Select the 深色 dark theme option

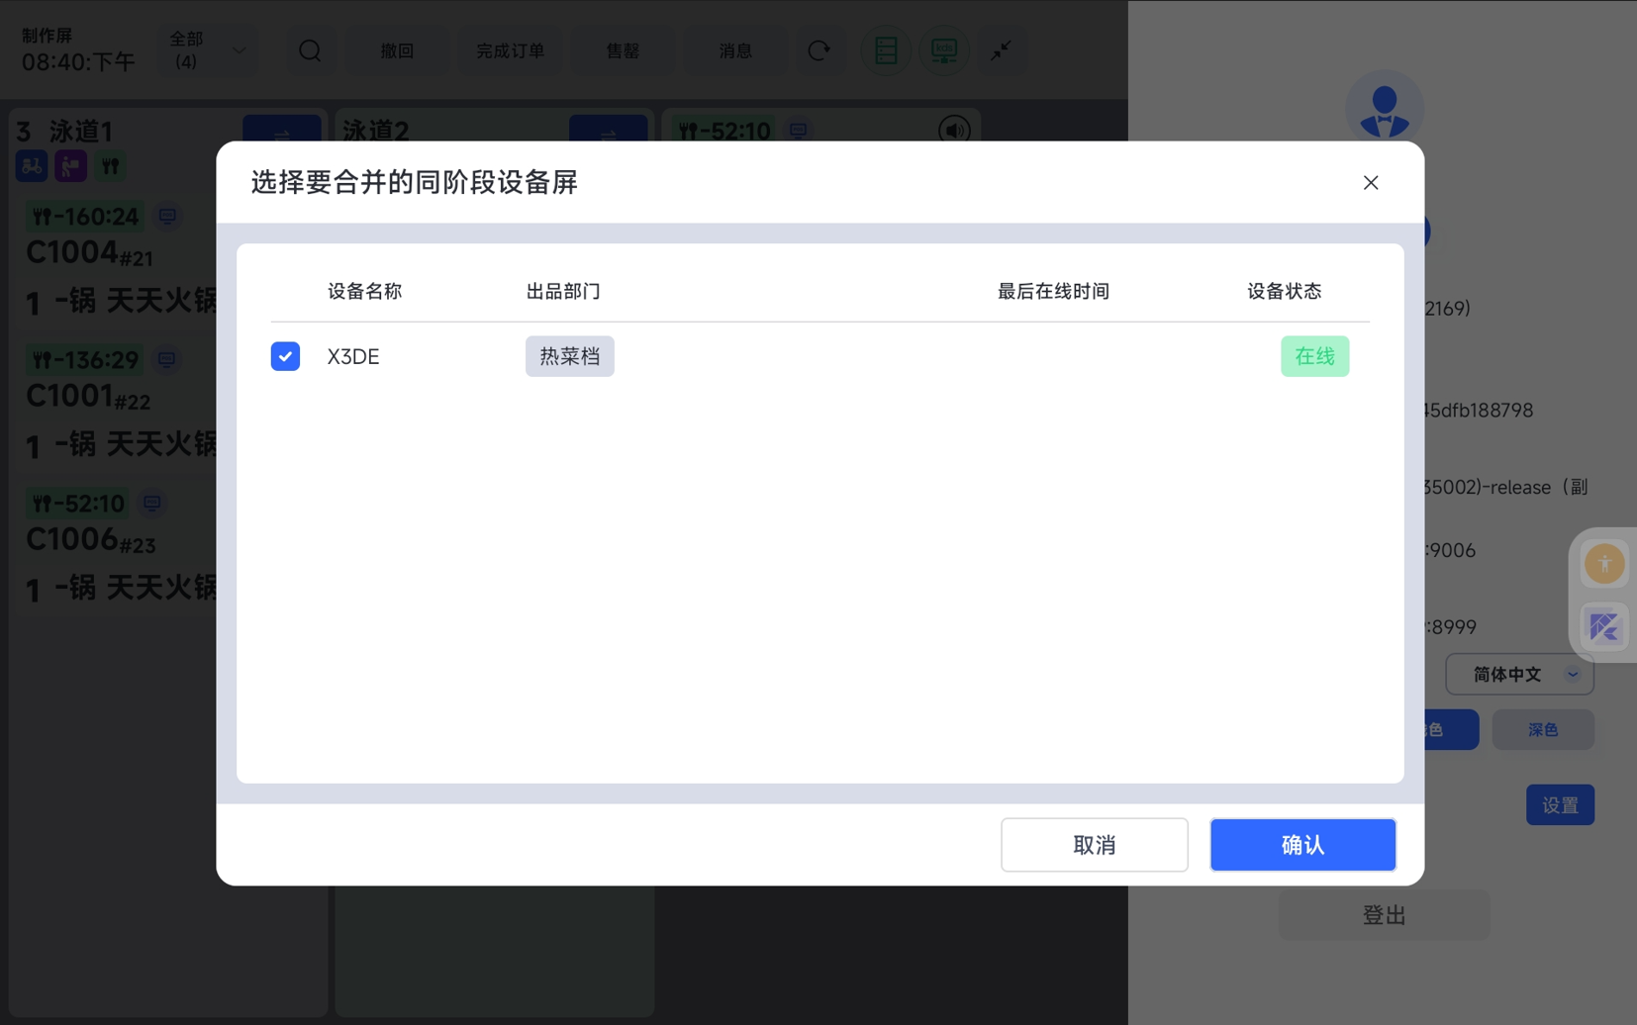[x=1542, y=730]
